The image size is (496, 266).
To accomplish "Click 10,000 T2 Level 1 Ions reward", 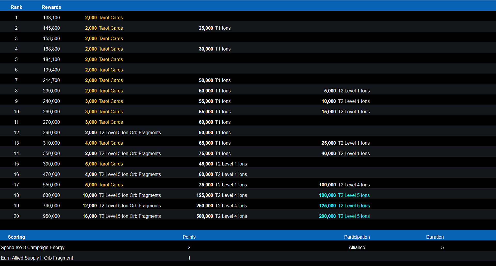I will tap(346, 101).
